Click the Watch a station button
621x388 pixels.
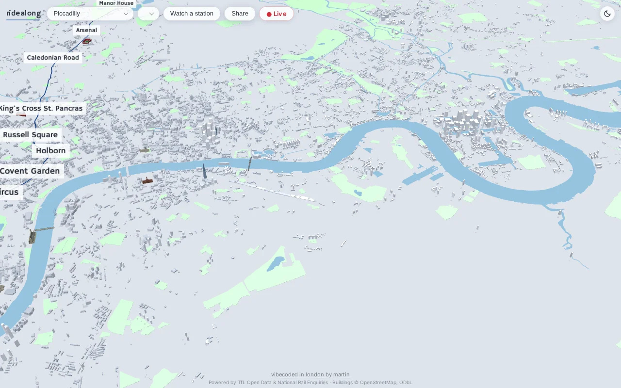[x=192, y=14]
